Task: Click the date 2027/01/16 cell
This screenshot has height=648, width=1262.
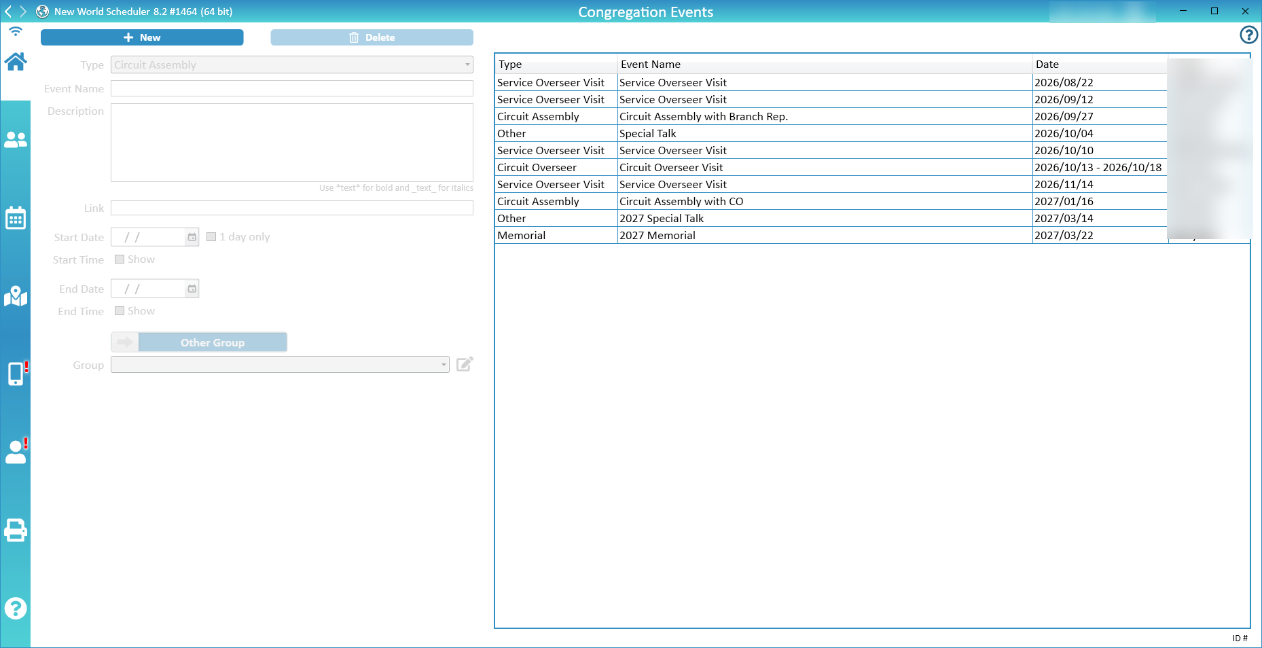Action: [1100, 201]
